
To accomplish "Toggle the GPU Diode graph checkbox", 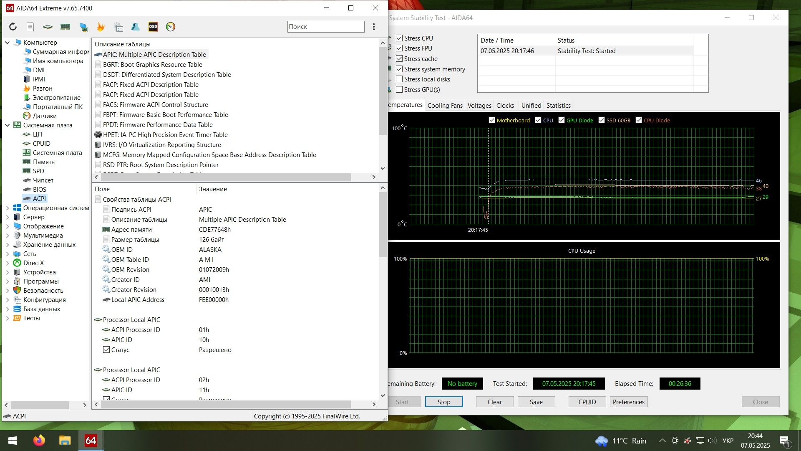I will point(562,120).
